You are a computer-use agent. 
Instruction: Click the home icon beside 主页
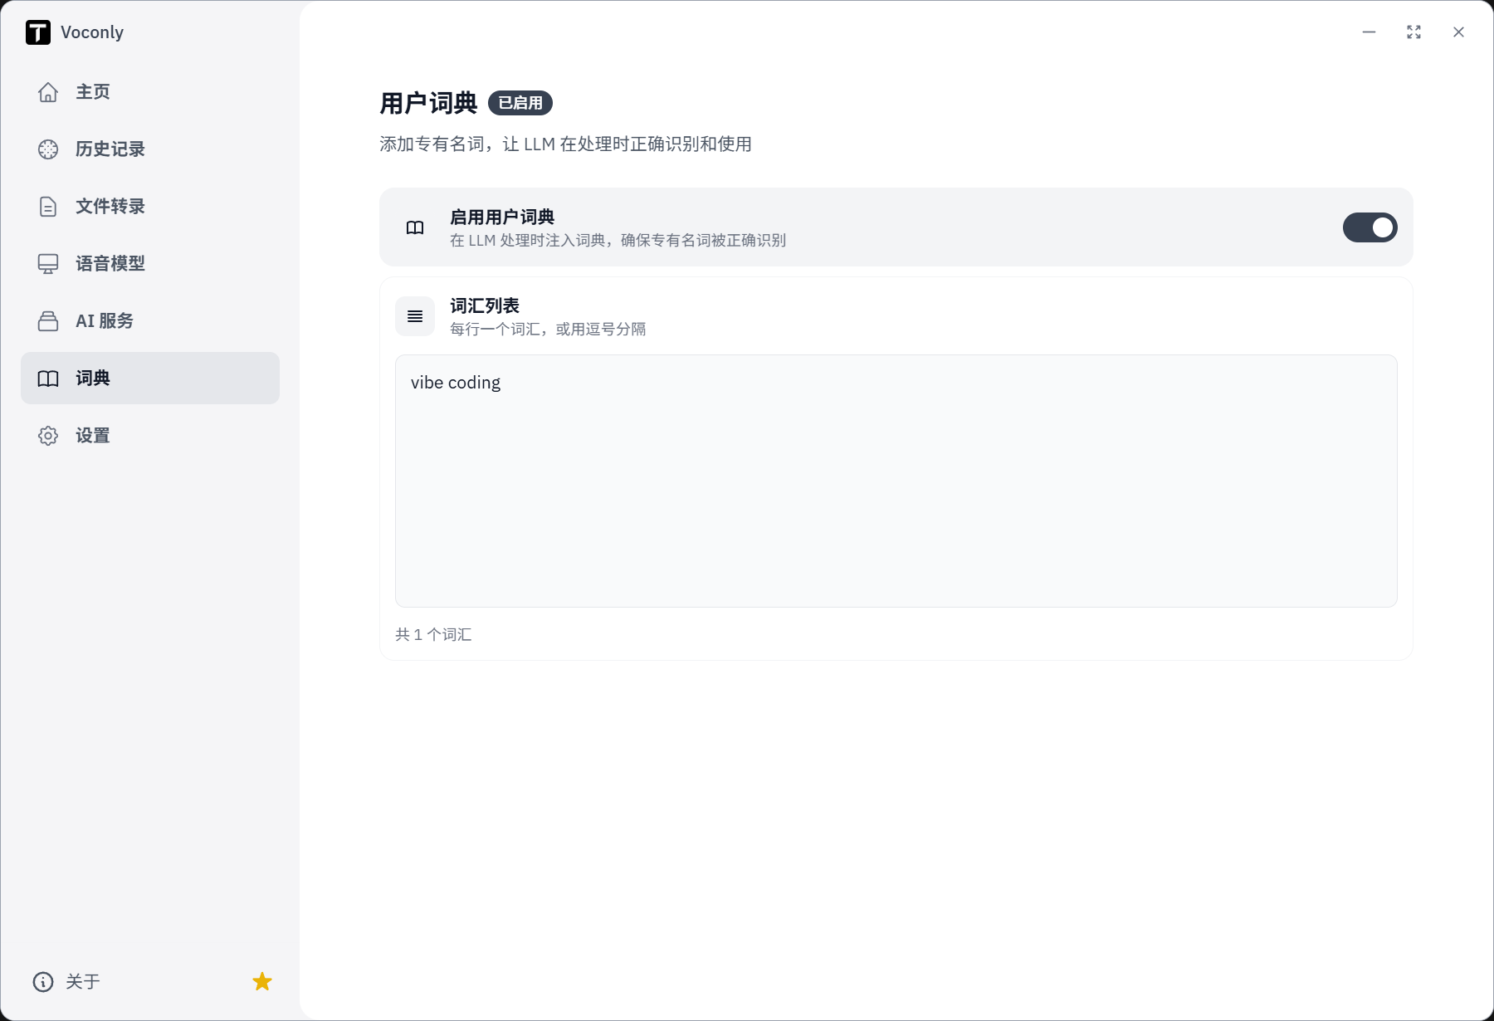coord(48,92)
